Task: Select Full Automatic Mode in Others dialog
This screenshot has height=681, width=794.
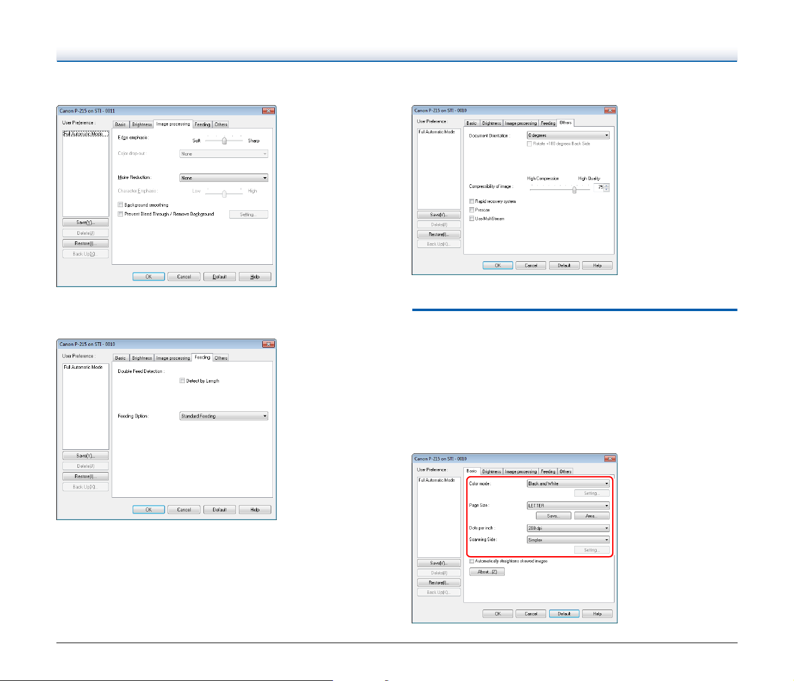Action: coord(437,132)
